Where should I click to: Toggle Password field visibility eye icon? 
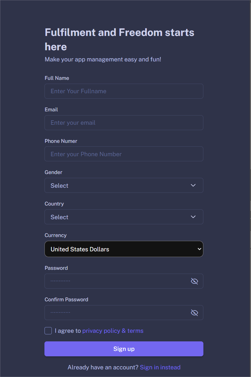(x=194, y=281)
